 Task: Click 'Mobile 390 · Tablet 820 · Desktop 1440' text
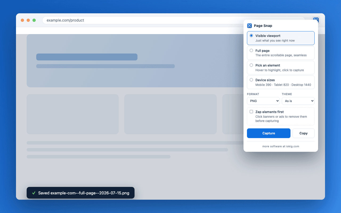point(283,85)
